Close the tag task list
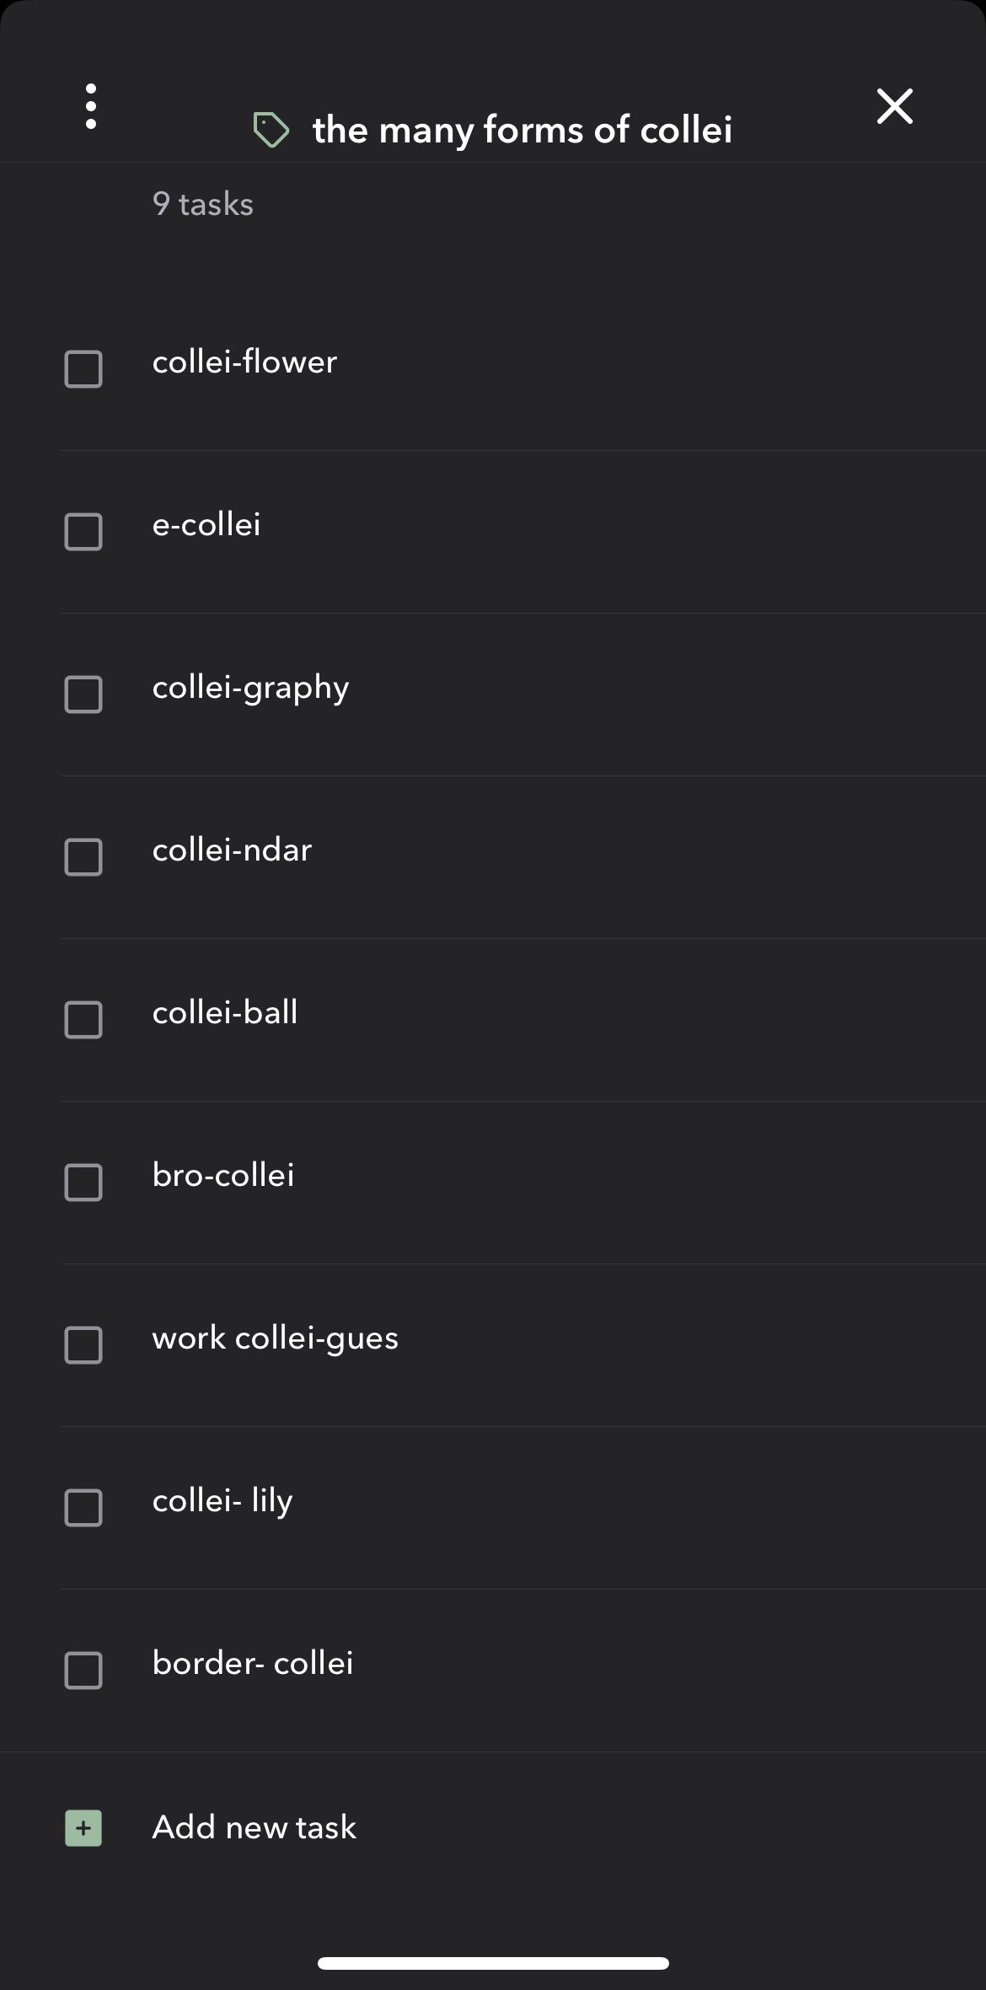This screenshot has width=986, height=1990. (894, 106)
